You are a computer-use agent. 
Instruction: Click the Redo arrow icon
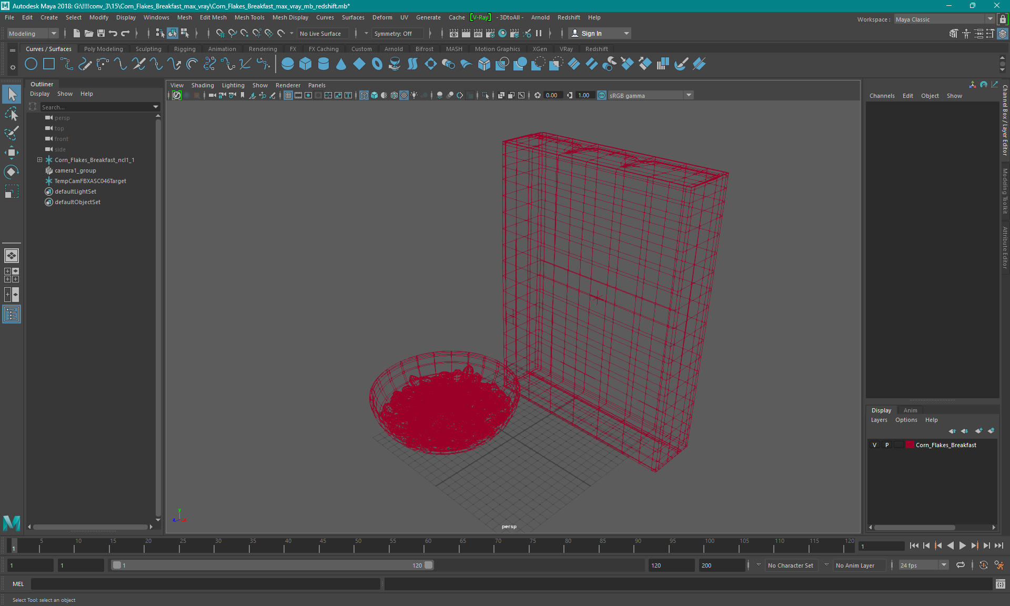125,33
